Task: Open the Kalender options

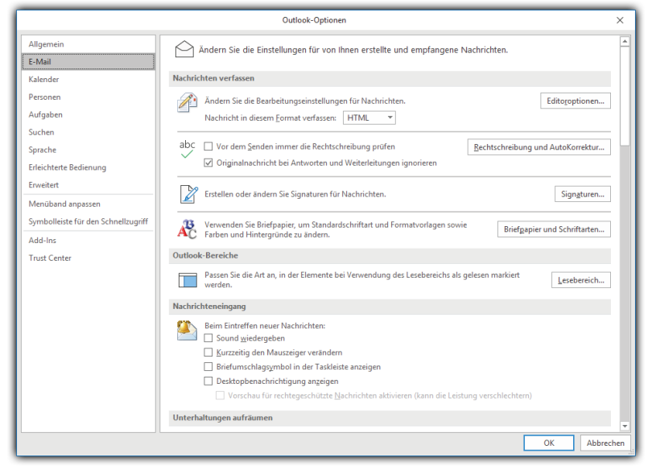Action: click(x=89, y=79)
